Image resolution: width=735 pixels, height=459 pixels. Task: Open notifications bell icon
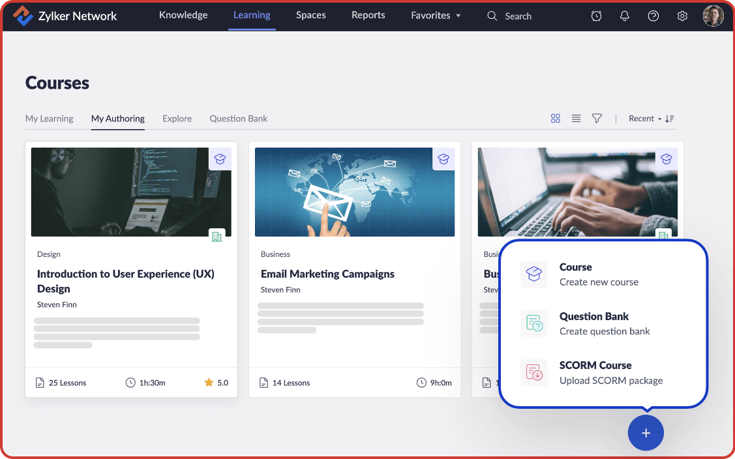click(x=625, y=16)
